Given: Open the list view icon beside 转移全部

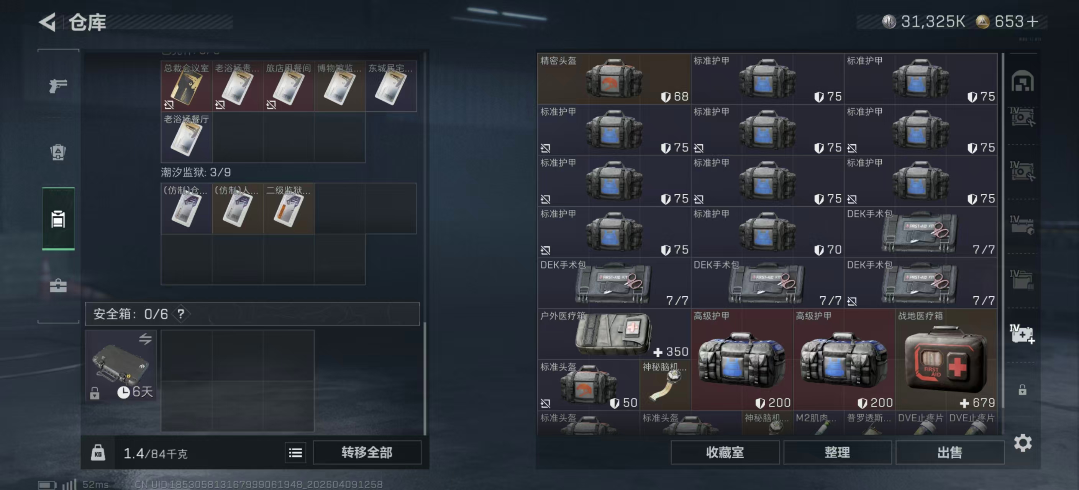Looking at the screenshot, I should 295,452.
